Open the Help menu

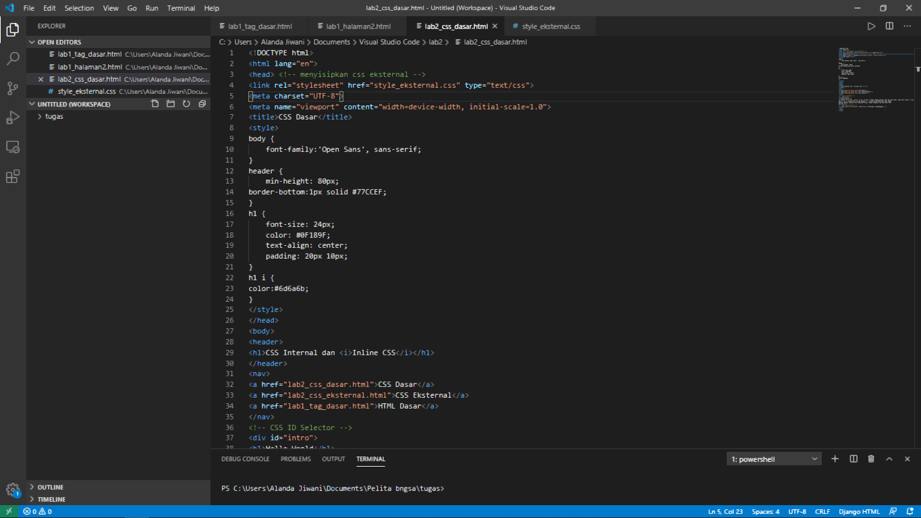(x=212, y=8)
